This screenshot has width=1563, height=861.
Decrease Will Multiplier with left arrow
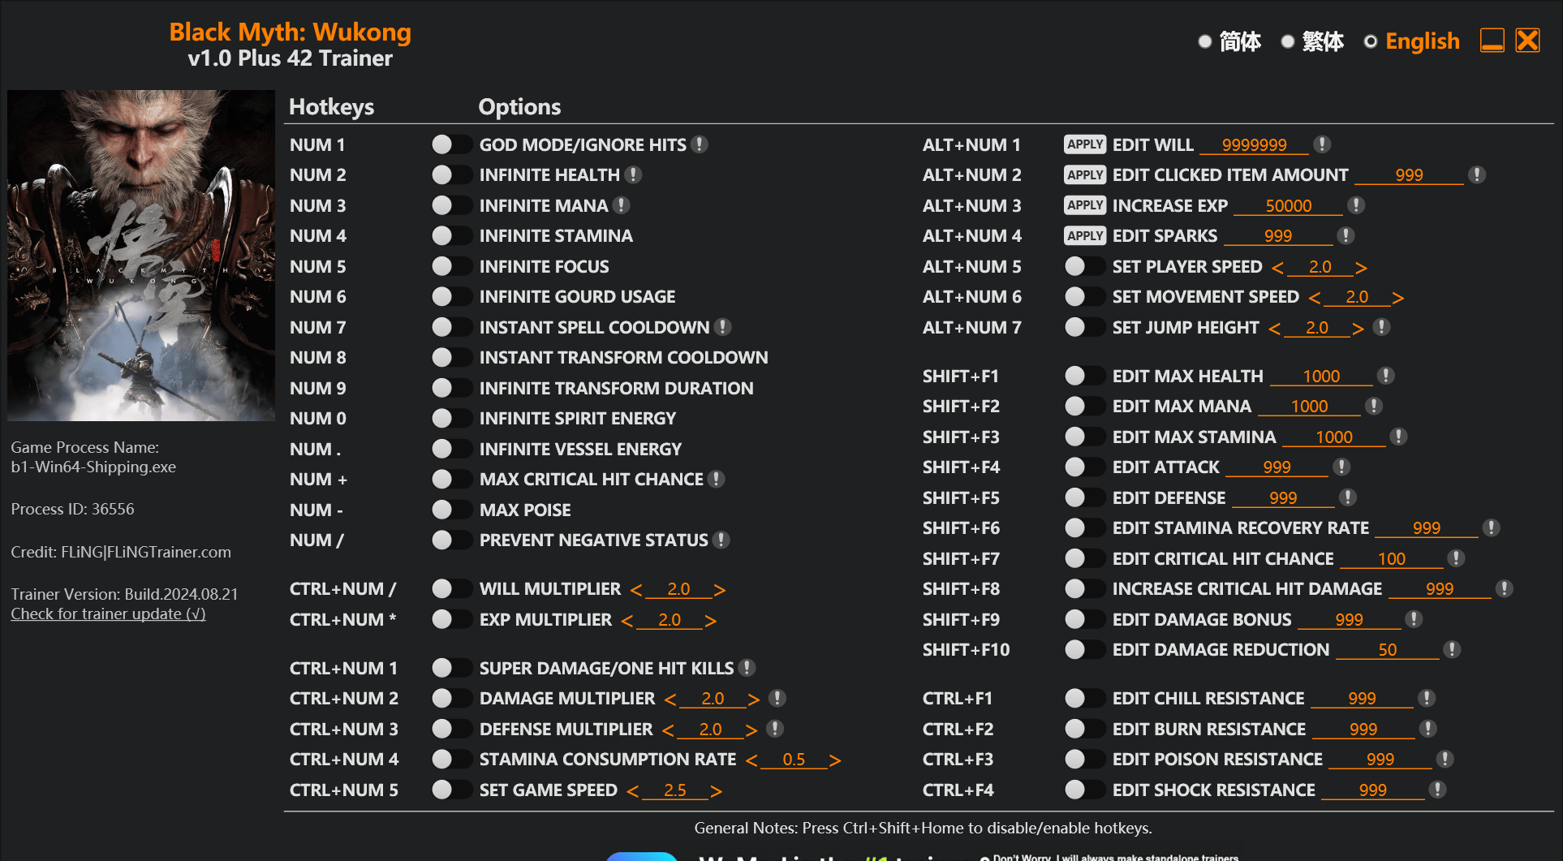pyautogui.click(x=636, y=590)
